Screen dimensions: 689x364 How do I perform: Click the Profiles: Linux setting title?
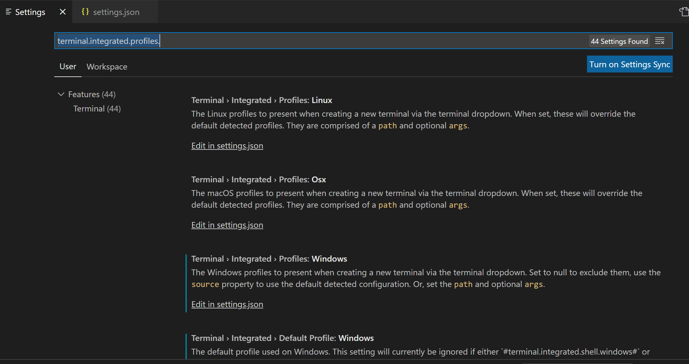262,100
